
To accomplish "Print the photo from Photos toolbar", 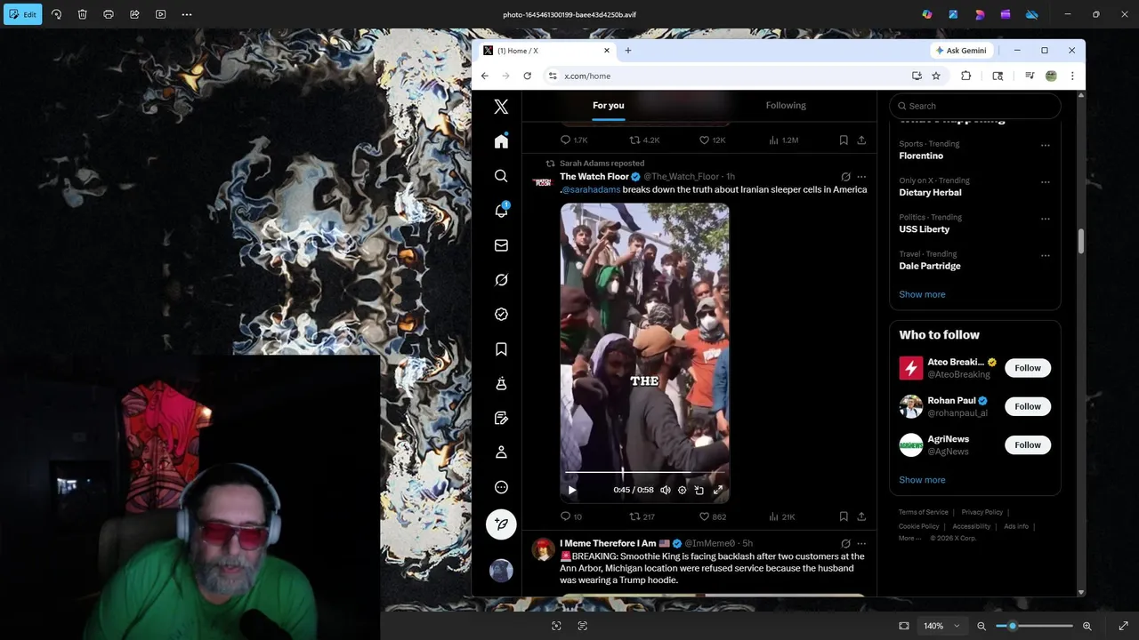I will click(109, 14).
